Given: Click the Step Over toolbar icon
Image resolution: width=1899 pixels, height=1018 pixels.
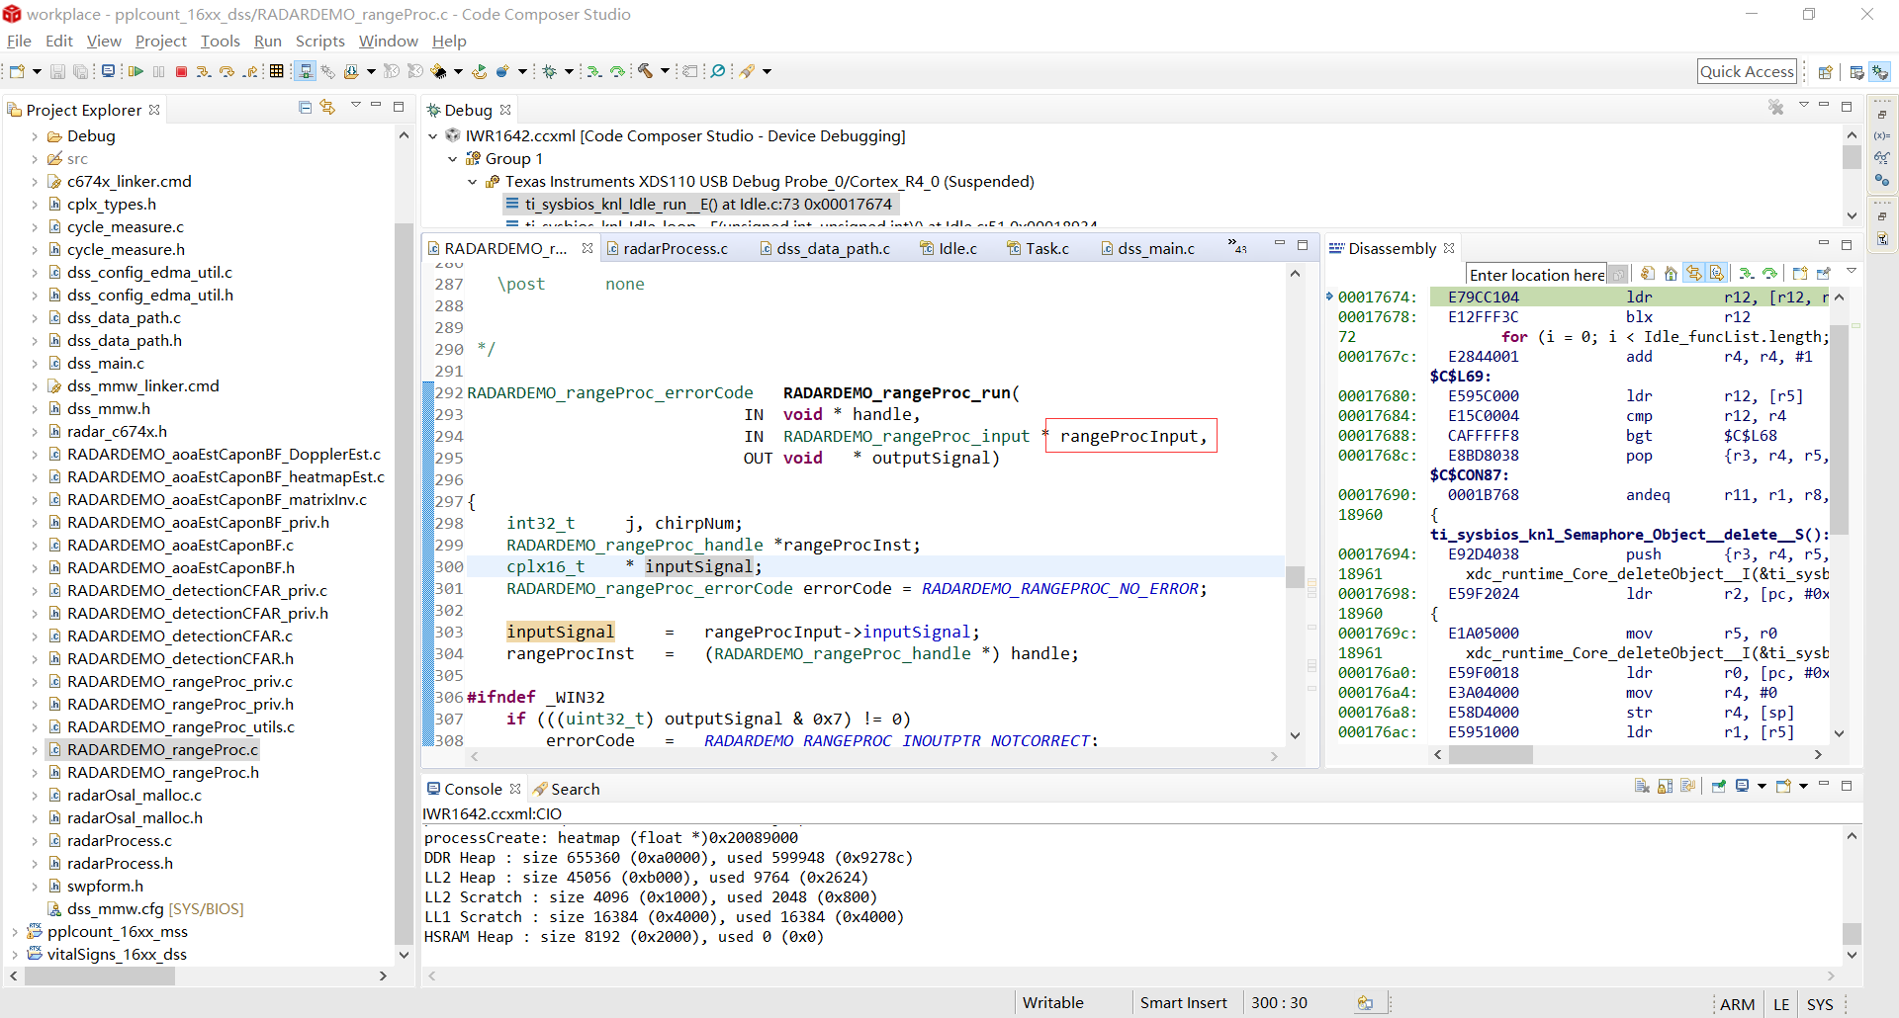Looking at the screenshot, I should [226, 71].
